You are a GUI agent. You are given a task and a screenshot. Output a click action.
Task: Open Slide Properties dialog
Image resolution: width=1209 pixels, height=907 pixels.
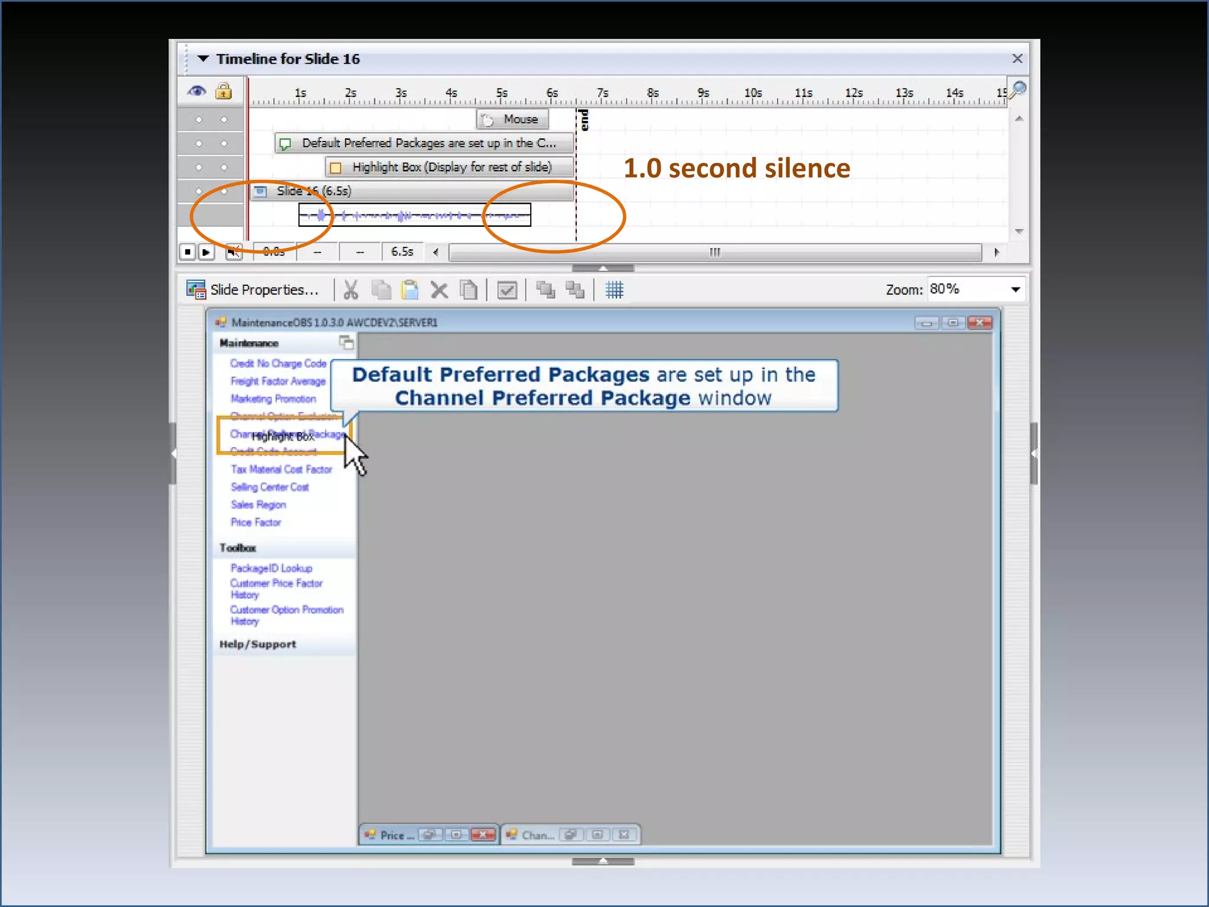click(x=253, y=290)
